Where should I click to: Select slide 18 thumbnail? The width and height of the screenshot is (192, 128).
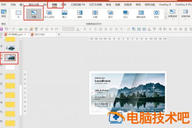(10, 48)
